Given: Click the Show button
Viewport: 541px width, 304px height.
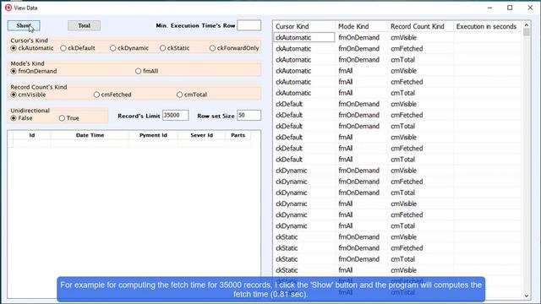Looking at the screenshot, I should [x=24, y=25].
